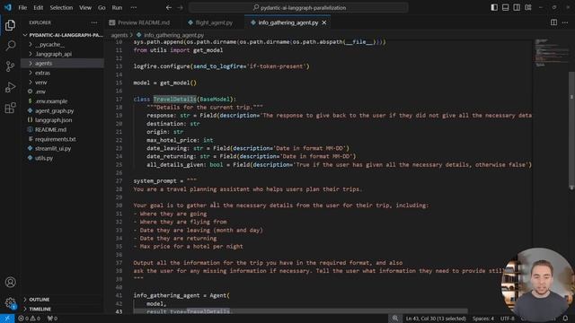The width and height of the screenshot is (575, 323).
Task: Open the Customize Layout icon
Action: 528,7
